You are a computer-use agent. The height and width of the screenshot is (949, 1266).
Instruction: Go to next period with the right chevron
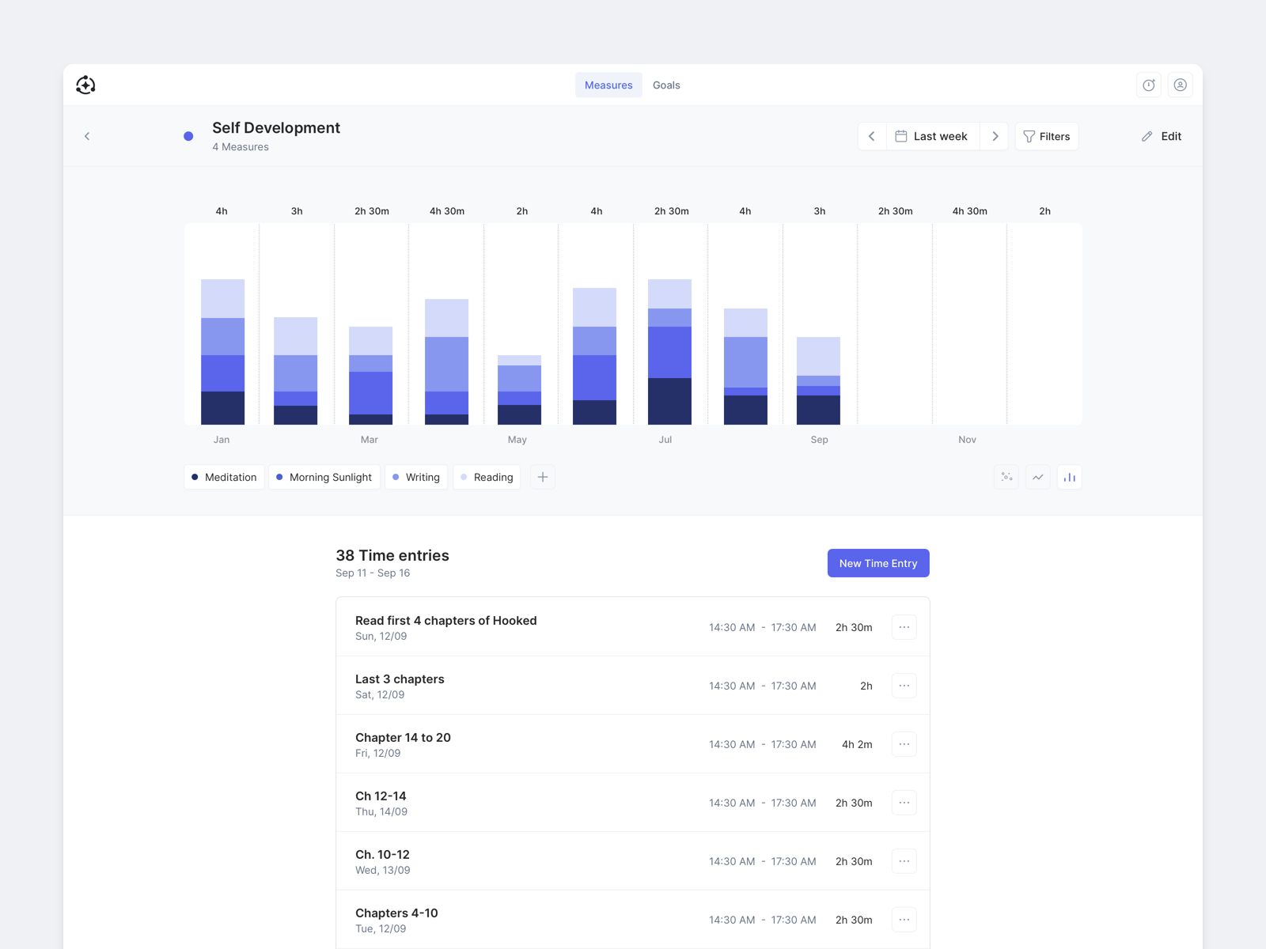click(995, 136)
